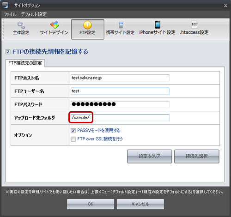Disable PASSVモードを使用する checkbox
The width and height of the screenshot is (231, 217).
coord(73,131)
